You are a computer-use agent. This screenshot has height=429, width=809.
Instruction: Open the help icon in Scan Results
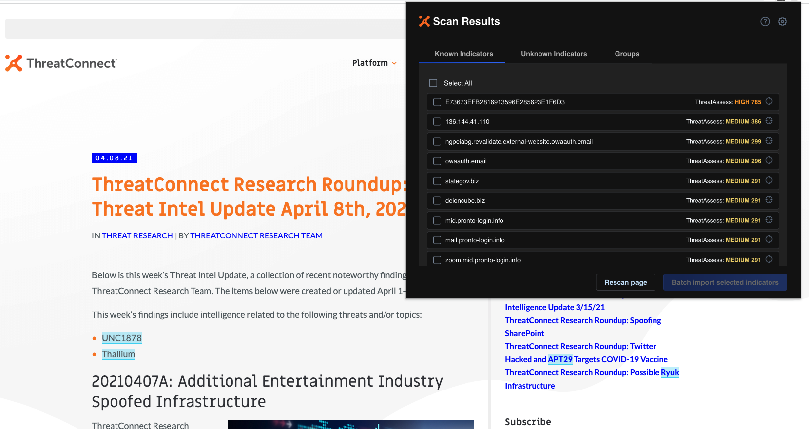(765, 21)
